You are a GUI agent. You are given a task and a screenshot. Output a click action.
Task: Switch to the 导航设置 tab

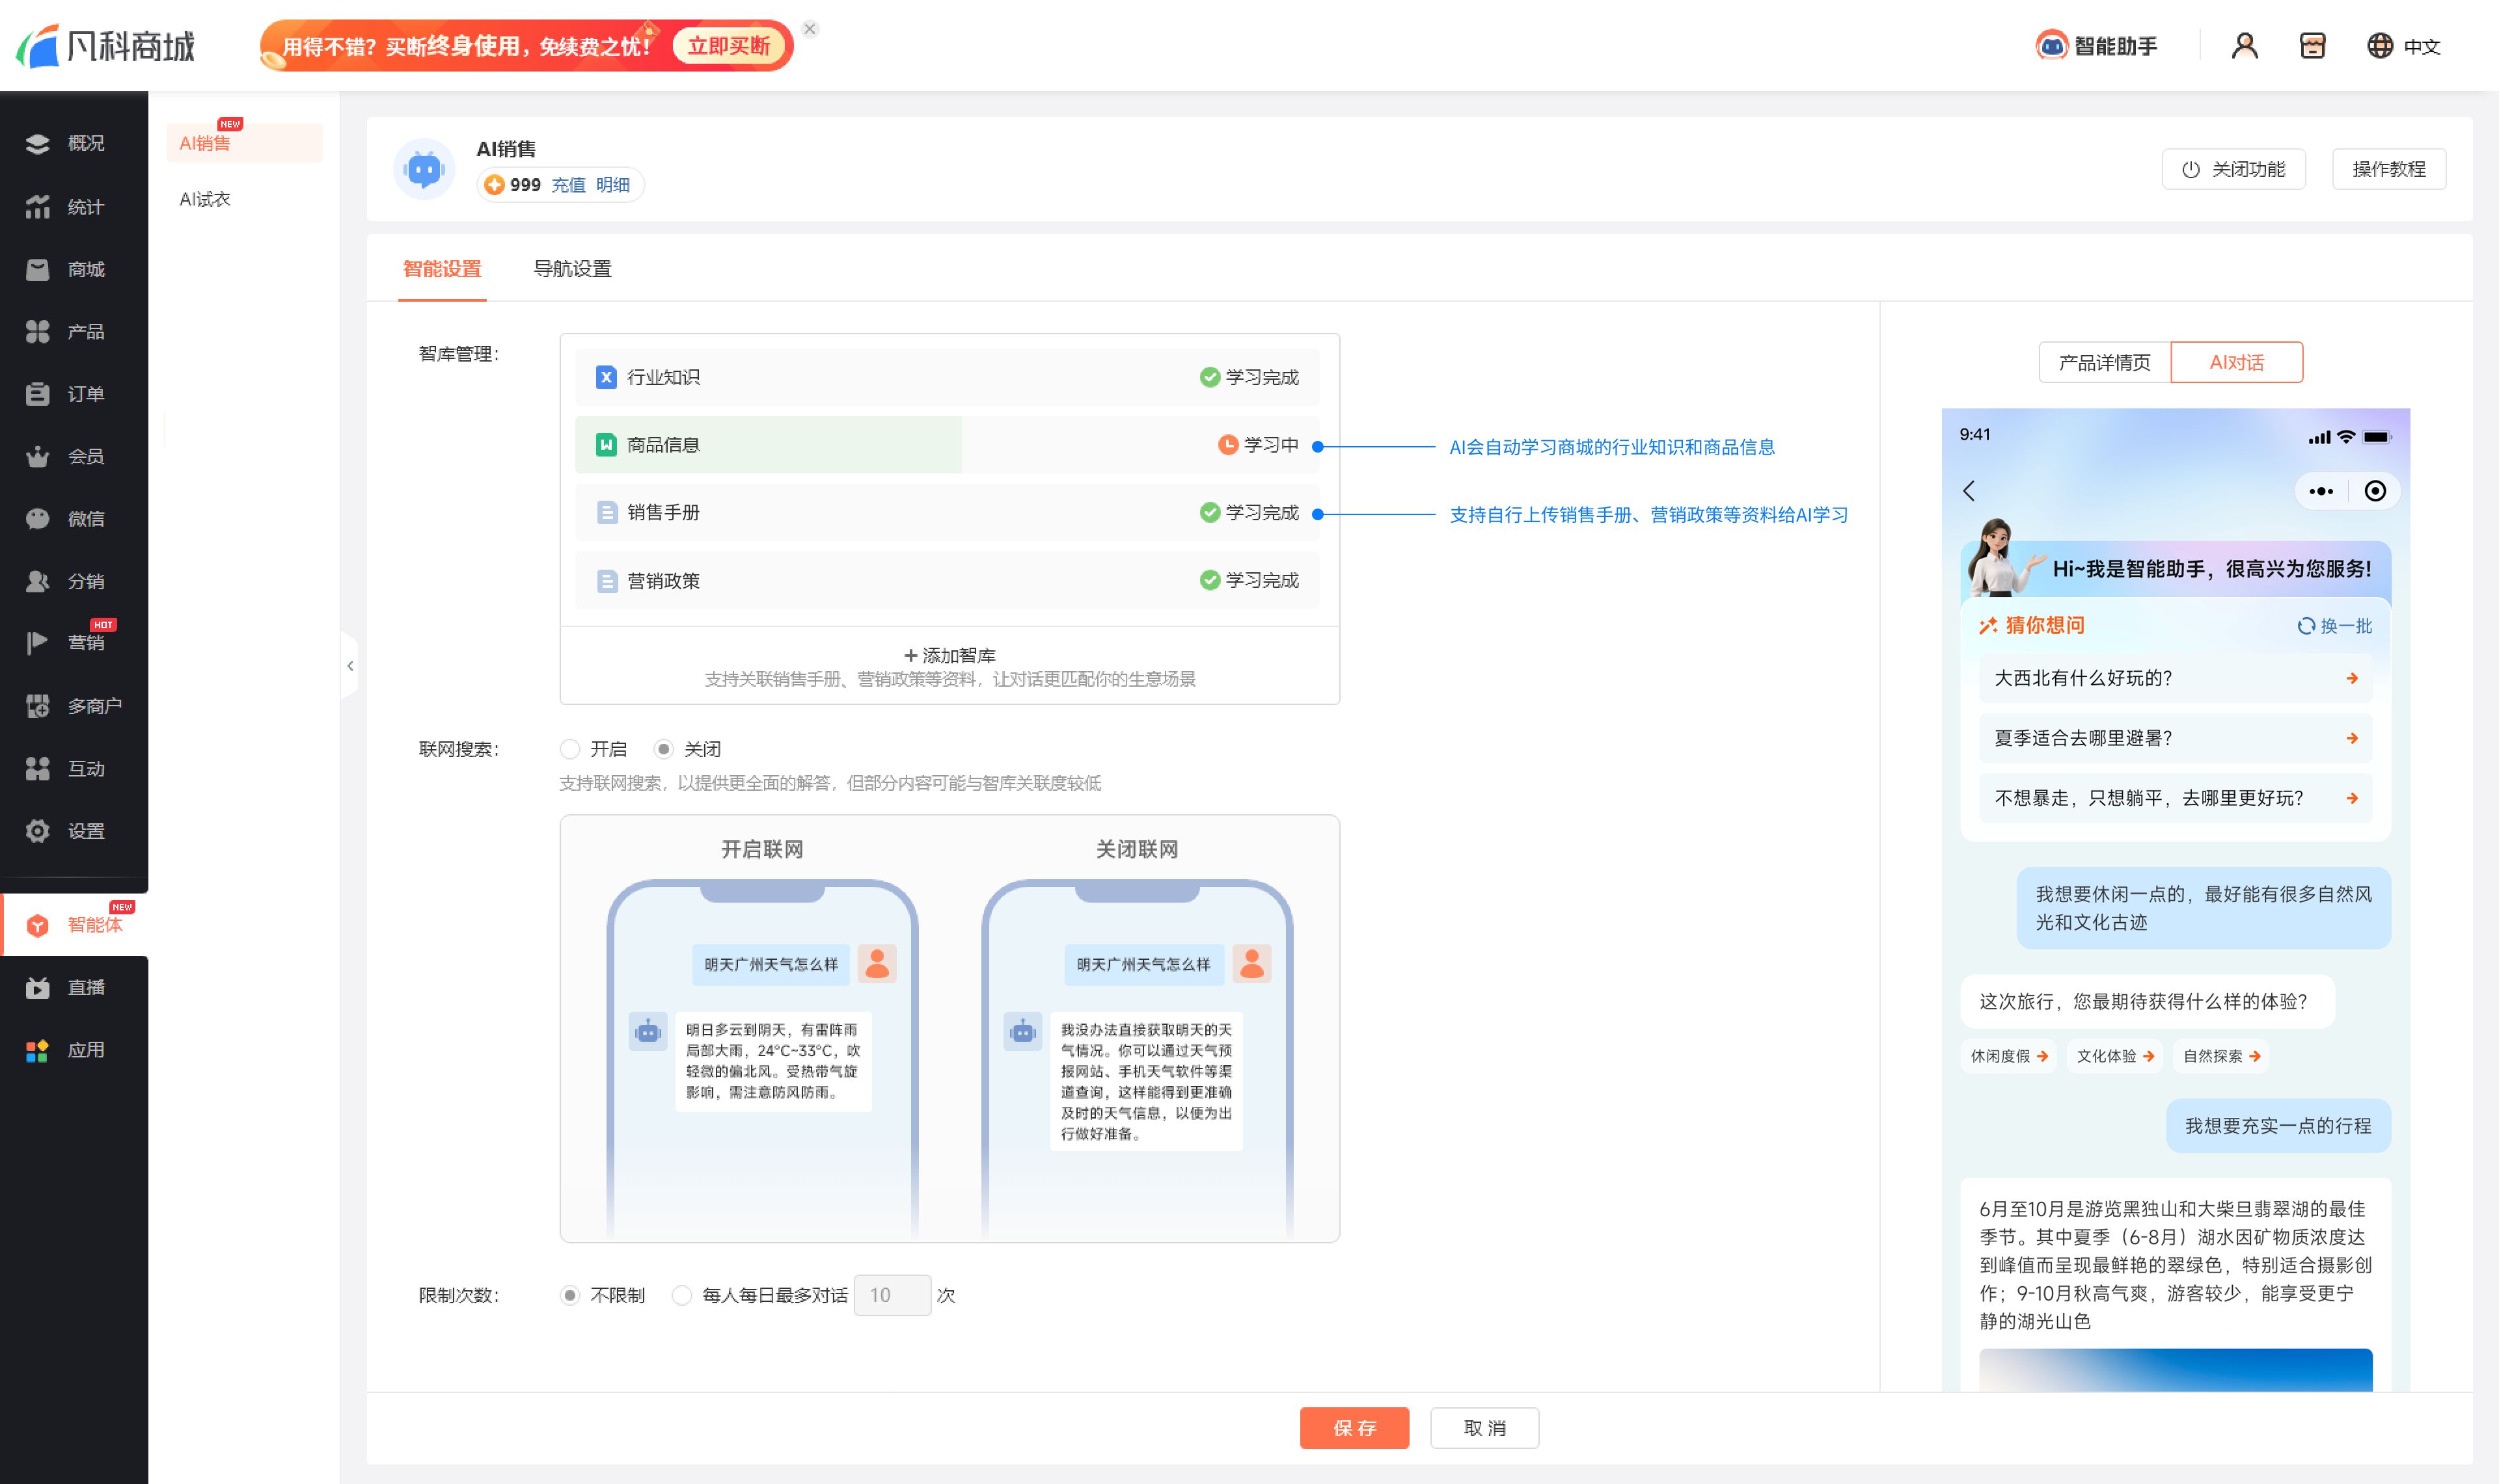pyautogui.click(x=572, y=269)
